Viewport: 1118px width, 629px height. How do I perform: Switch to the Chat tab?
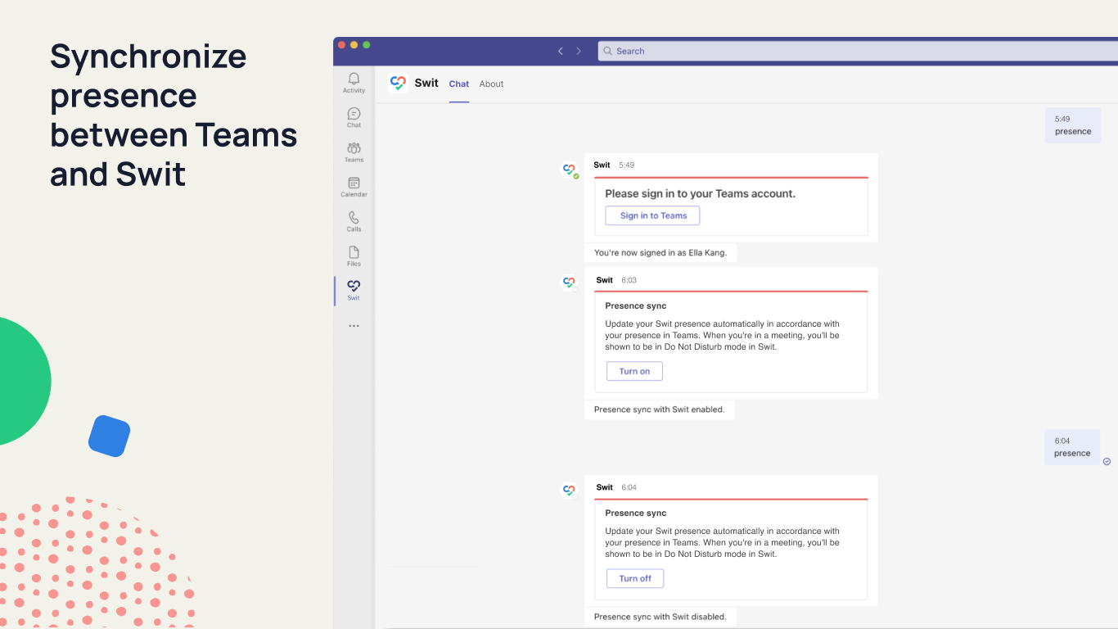[459, 84]
